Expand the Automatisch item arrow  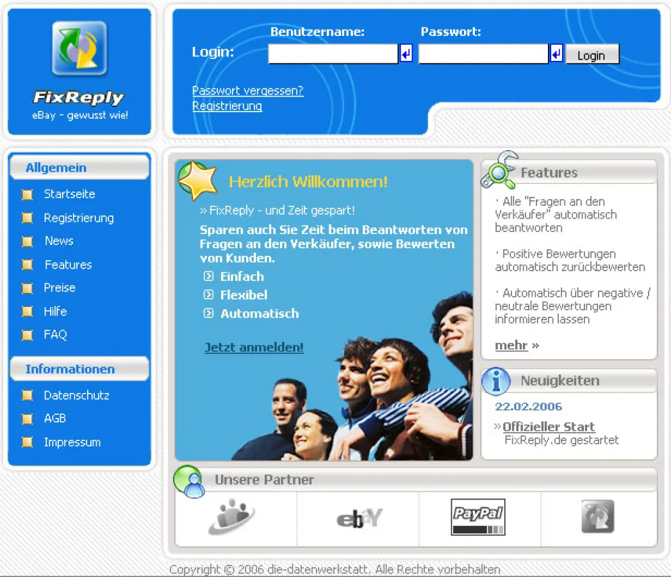[x=208, y=314]
